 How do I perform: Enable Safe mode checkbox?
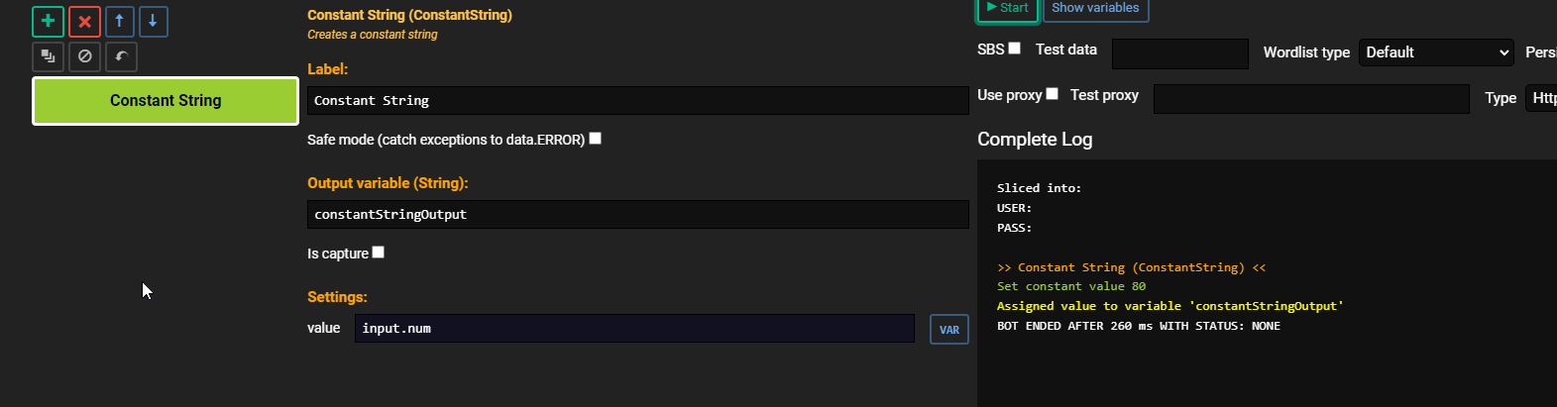(596, 139)
